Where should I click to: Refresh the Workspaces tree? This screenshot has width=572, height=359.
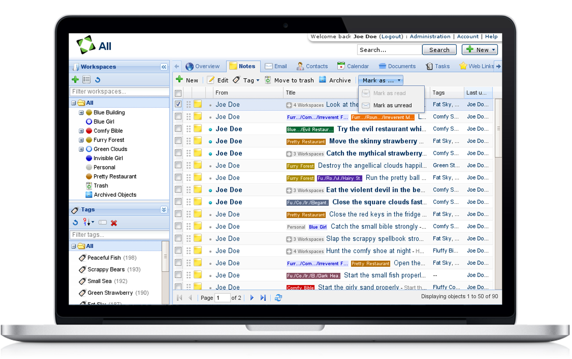pos(98,80)
